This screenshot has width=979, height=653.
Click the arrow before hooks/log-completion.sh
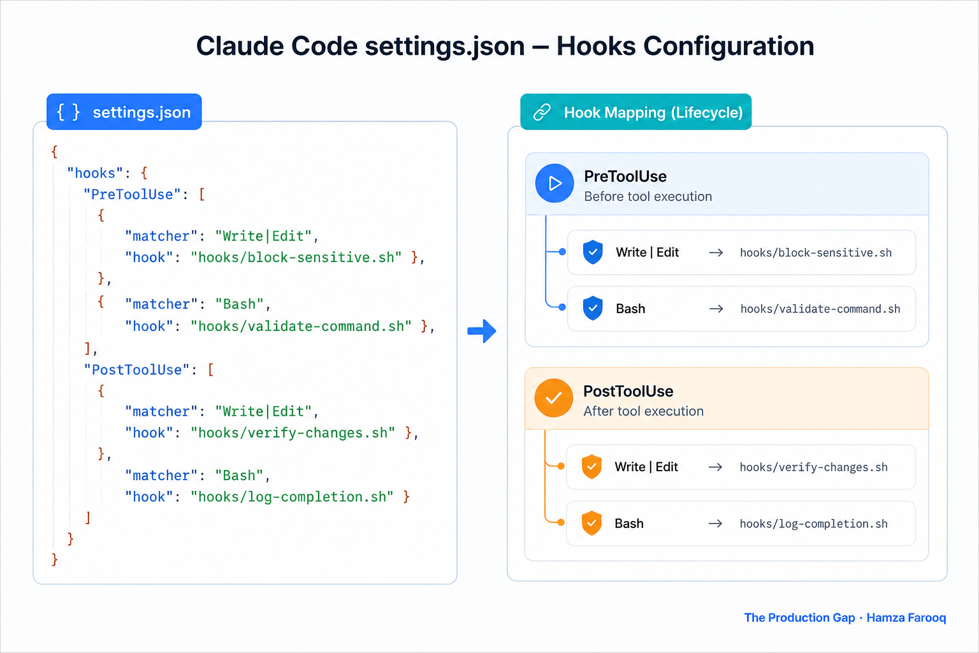click(x=715, y=524)
